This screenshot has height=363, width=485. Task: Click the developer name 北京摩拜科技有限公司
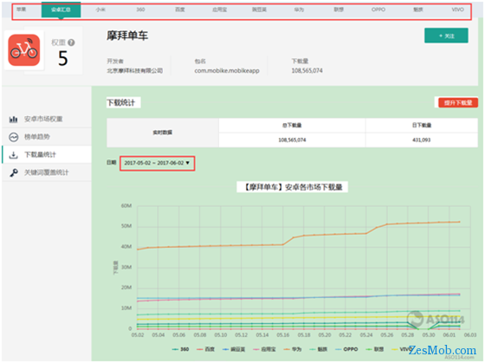point(135,71)
